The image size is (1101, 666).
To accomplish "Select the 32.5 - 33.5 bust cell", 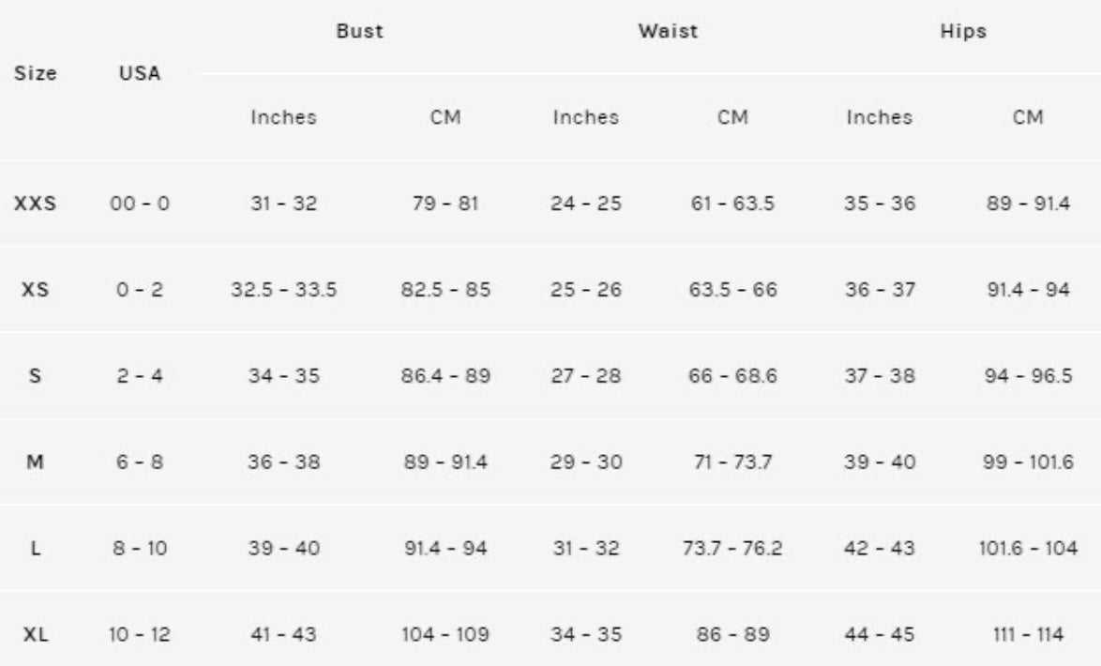I will 283,290.
